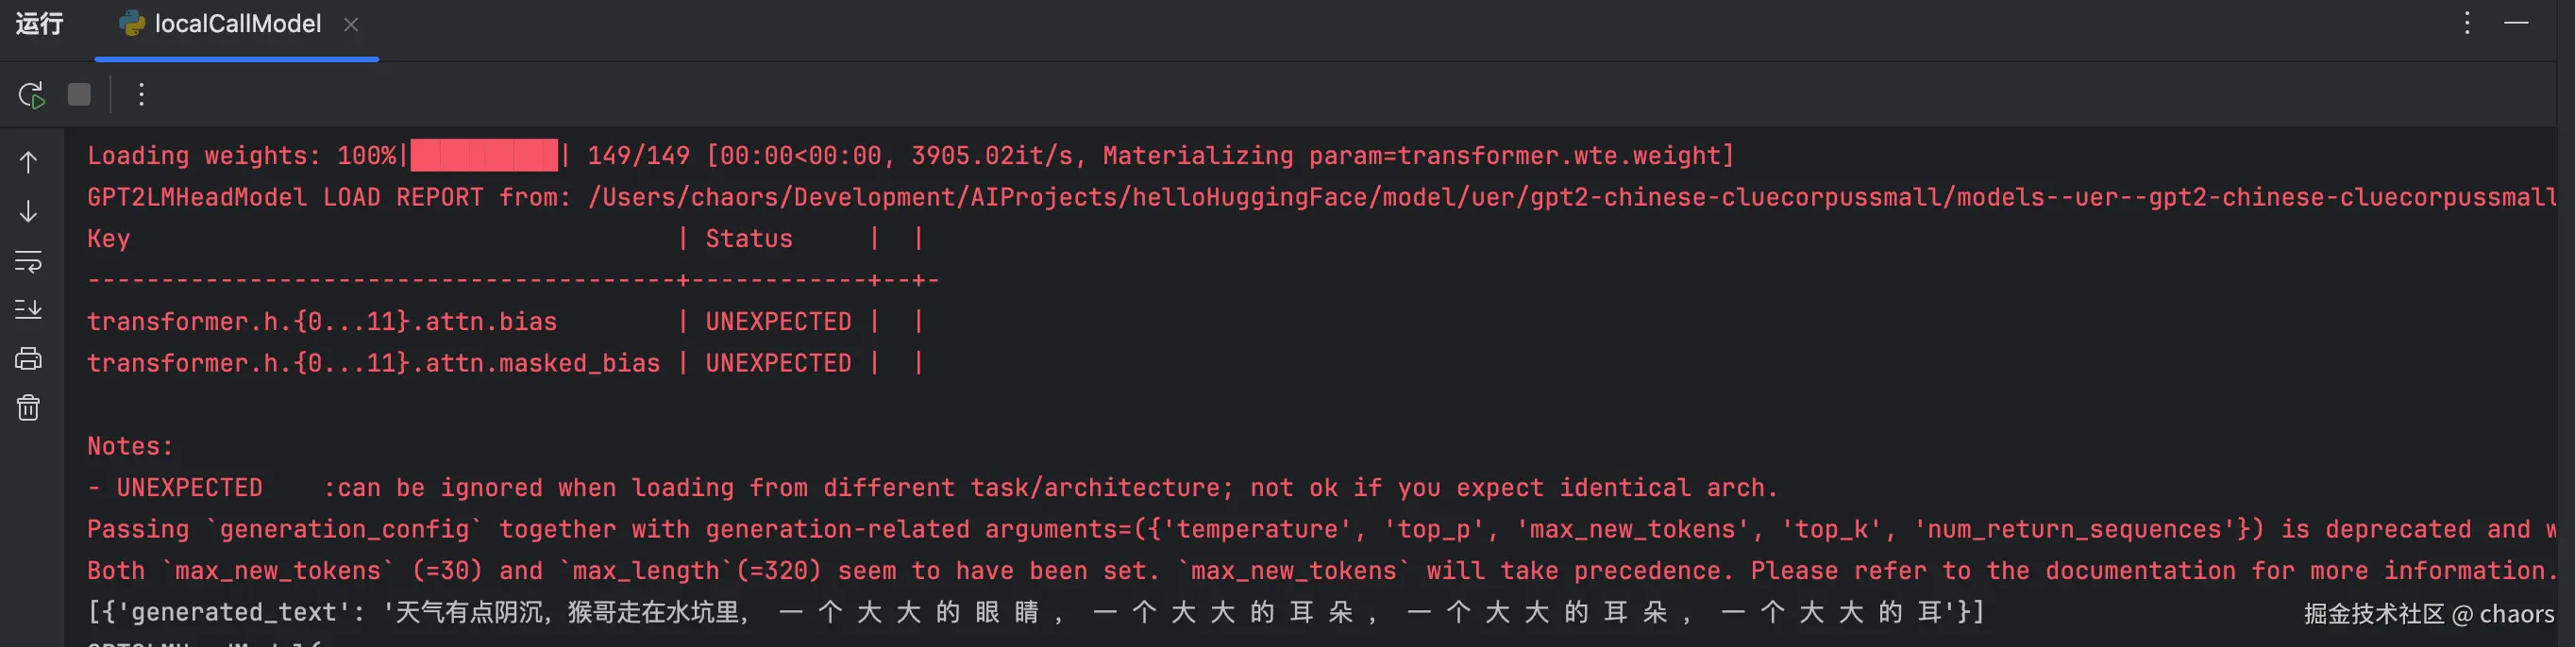Click the Notes: line in console
This screenshot has height=647, width=2575.
pyautogui.click(x=130, y=446)
